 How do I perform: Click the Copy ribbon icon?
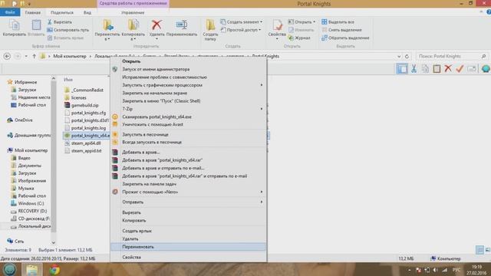14,25
